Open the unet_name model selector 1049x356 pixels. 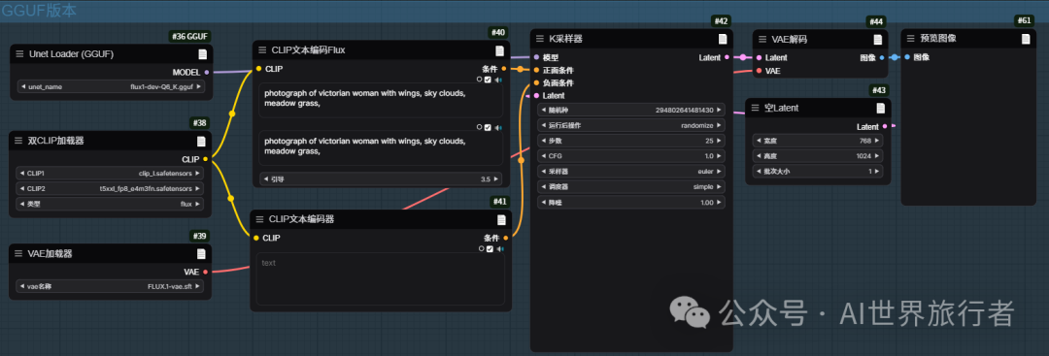111,86
